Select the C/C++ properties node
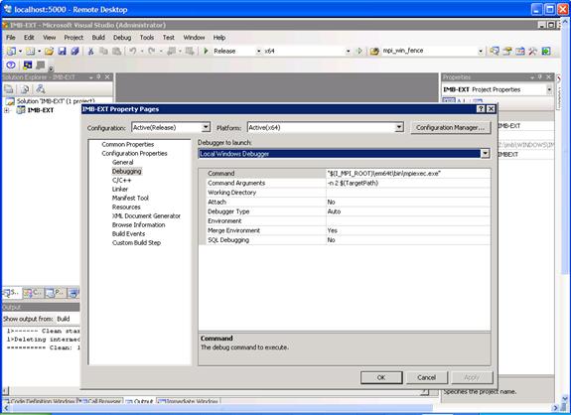Image resolution: width=571 pixels, height=415 pixels. pyautogui.click(x=121, y=181)
